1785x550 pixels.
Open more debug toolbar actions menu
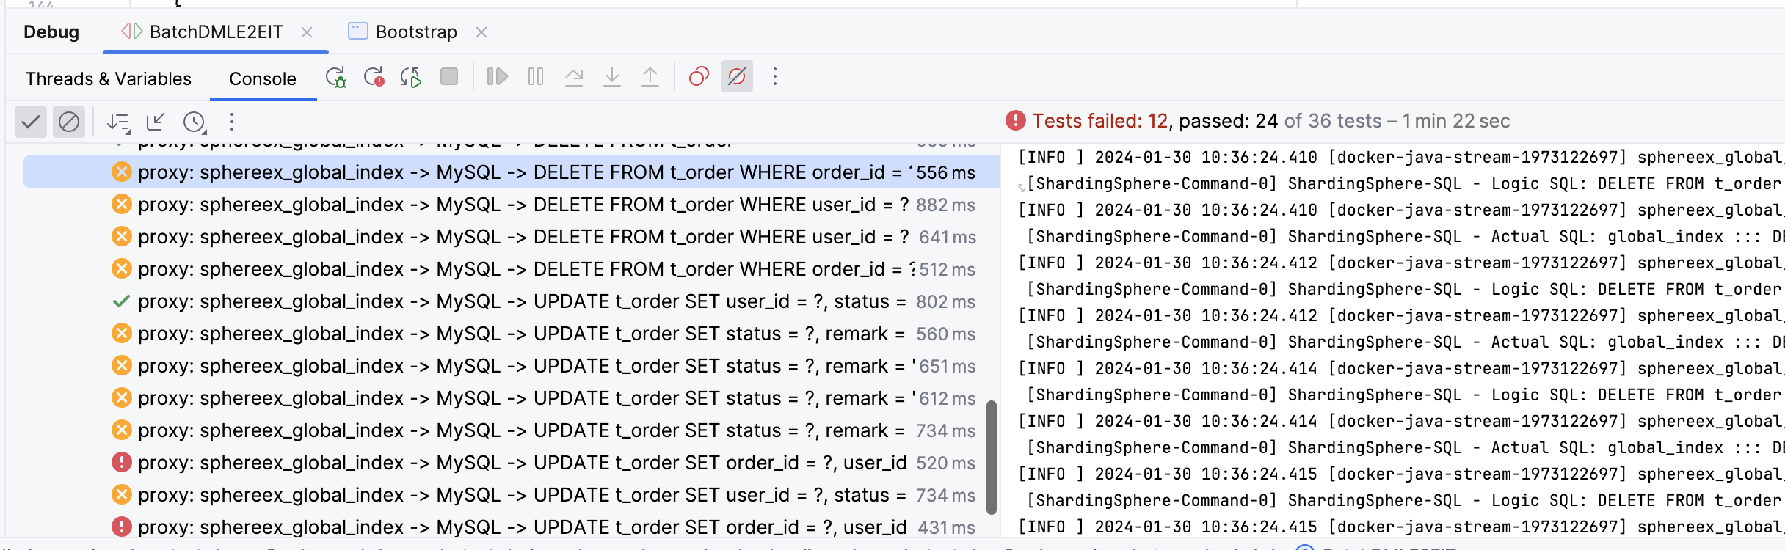pos(774,77)
